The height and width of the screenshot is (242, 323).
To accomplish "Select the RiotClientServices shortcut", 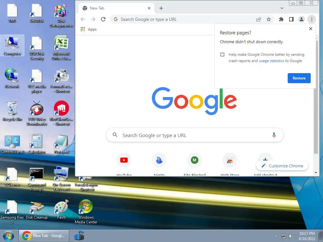I will [x=61, y=113].
